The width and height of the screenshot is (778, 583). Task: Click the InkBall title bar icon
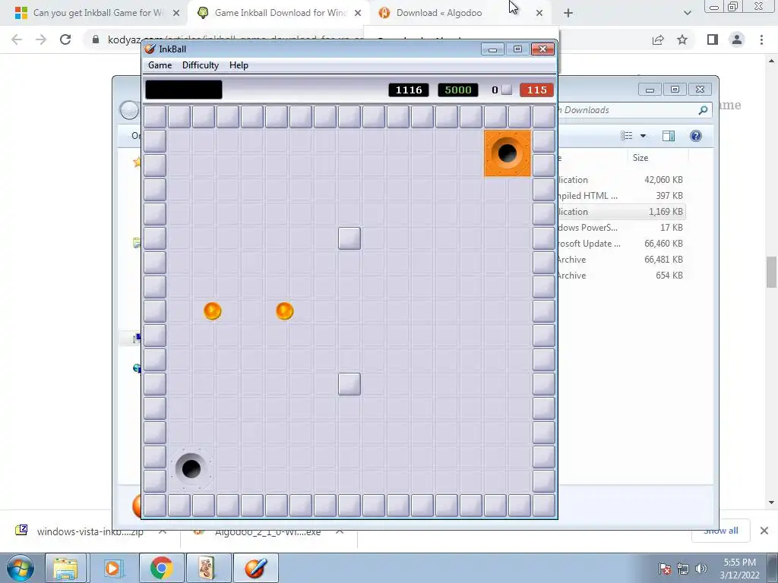(x=150, y=49)
